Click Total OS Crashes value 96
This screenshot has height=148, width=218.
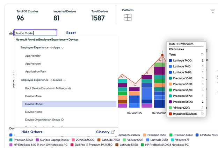(20, 18)
